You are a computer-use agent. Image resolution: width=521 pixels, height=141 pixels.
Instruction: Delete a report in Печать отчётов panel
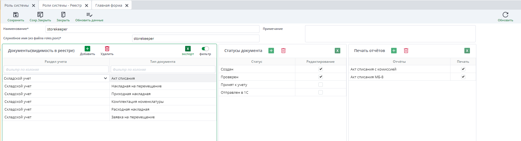(x=406, y=51)
